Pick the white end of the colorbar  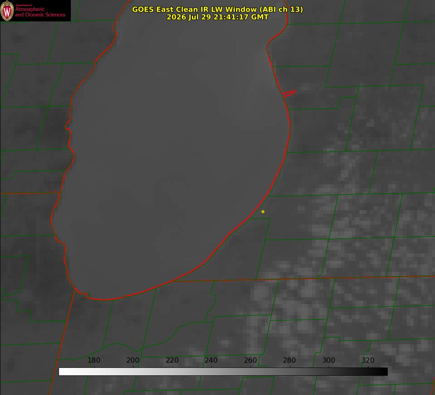(63, 371)
